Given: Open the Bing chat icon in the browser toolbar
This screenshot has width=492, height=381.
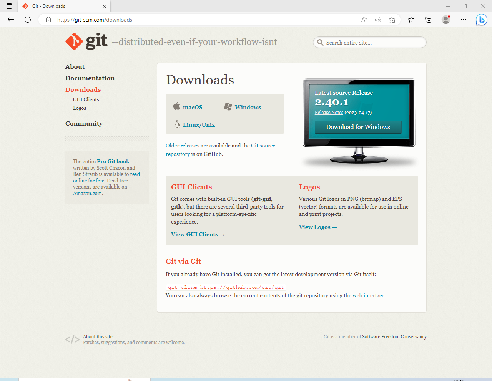Looking at the screenshot, I should (481, 20).
